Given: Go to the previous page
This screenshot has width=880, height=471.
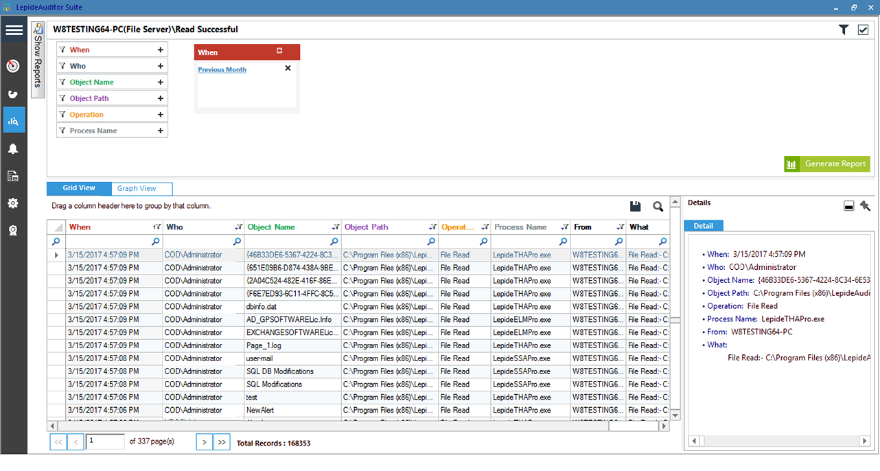Looking at the screenshot, I should [x=76, y=442].
